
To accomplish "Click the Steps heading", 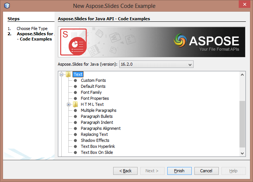I will (14, 19).
